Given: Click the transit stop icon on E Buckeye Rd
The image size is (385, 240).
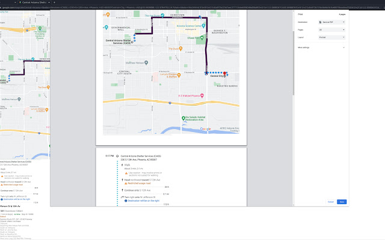Looking at the screenshot, I should coord(206,73).
